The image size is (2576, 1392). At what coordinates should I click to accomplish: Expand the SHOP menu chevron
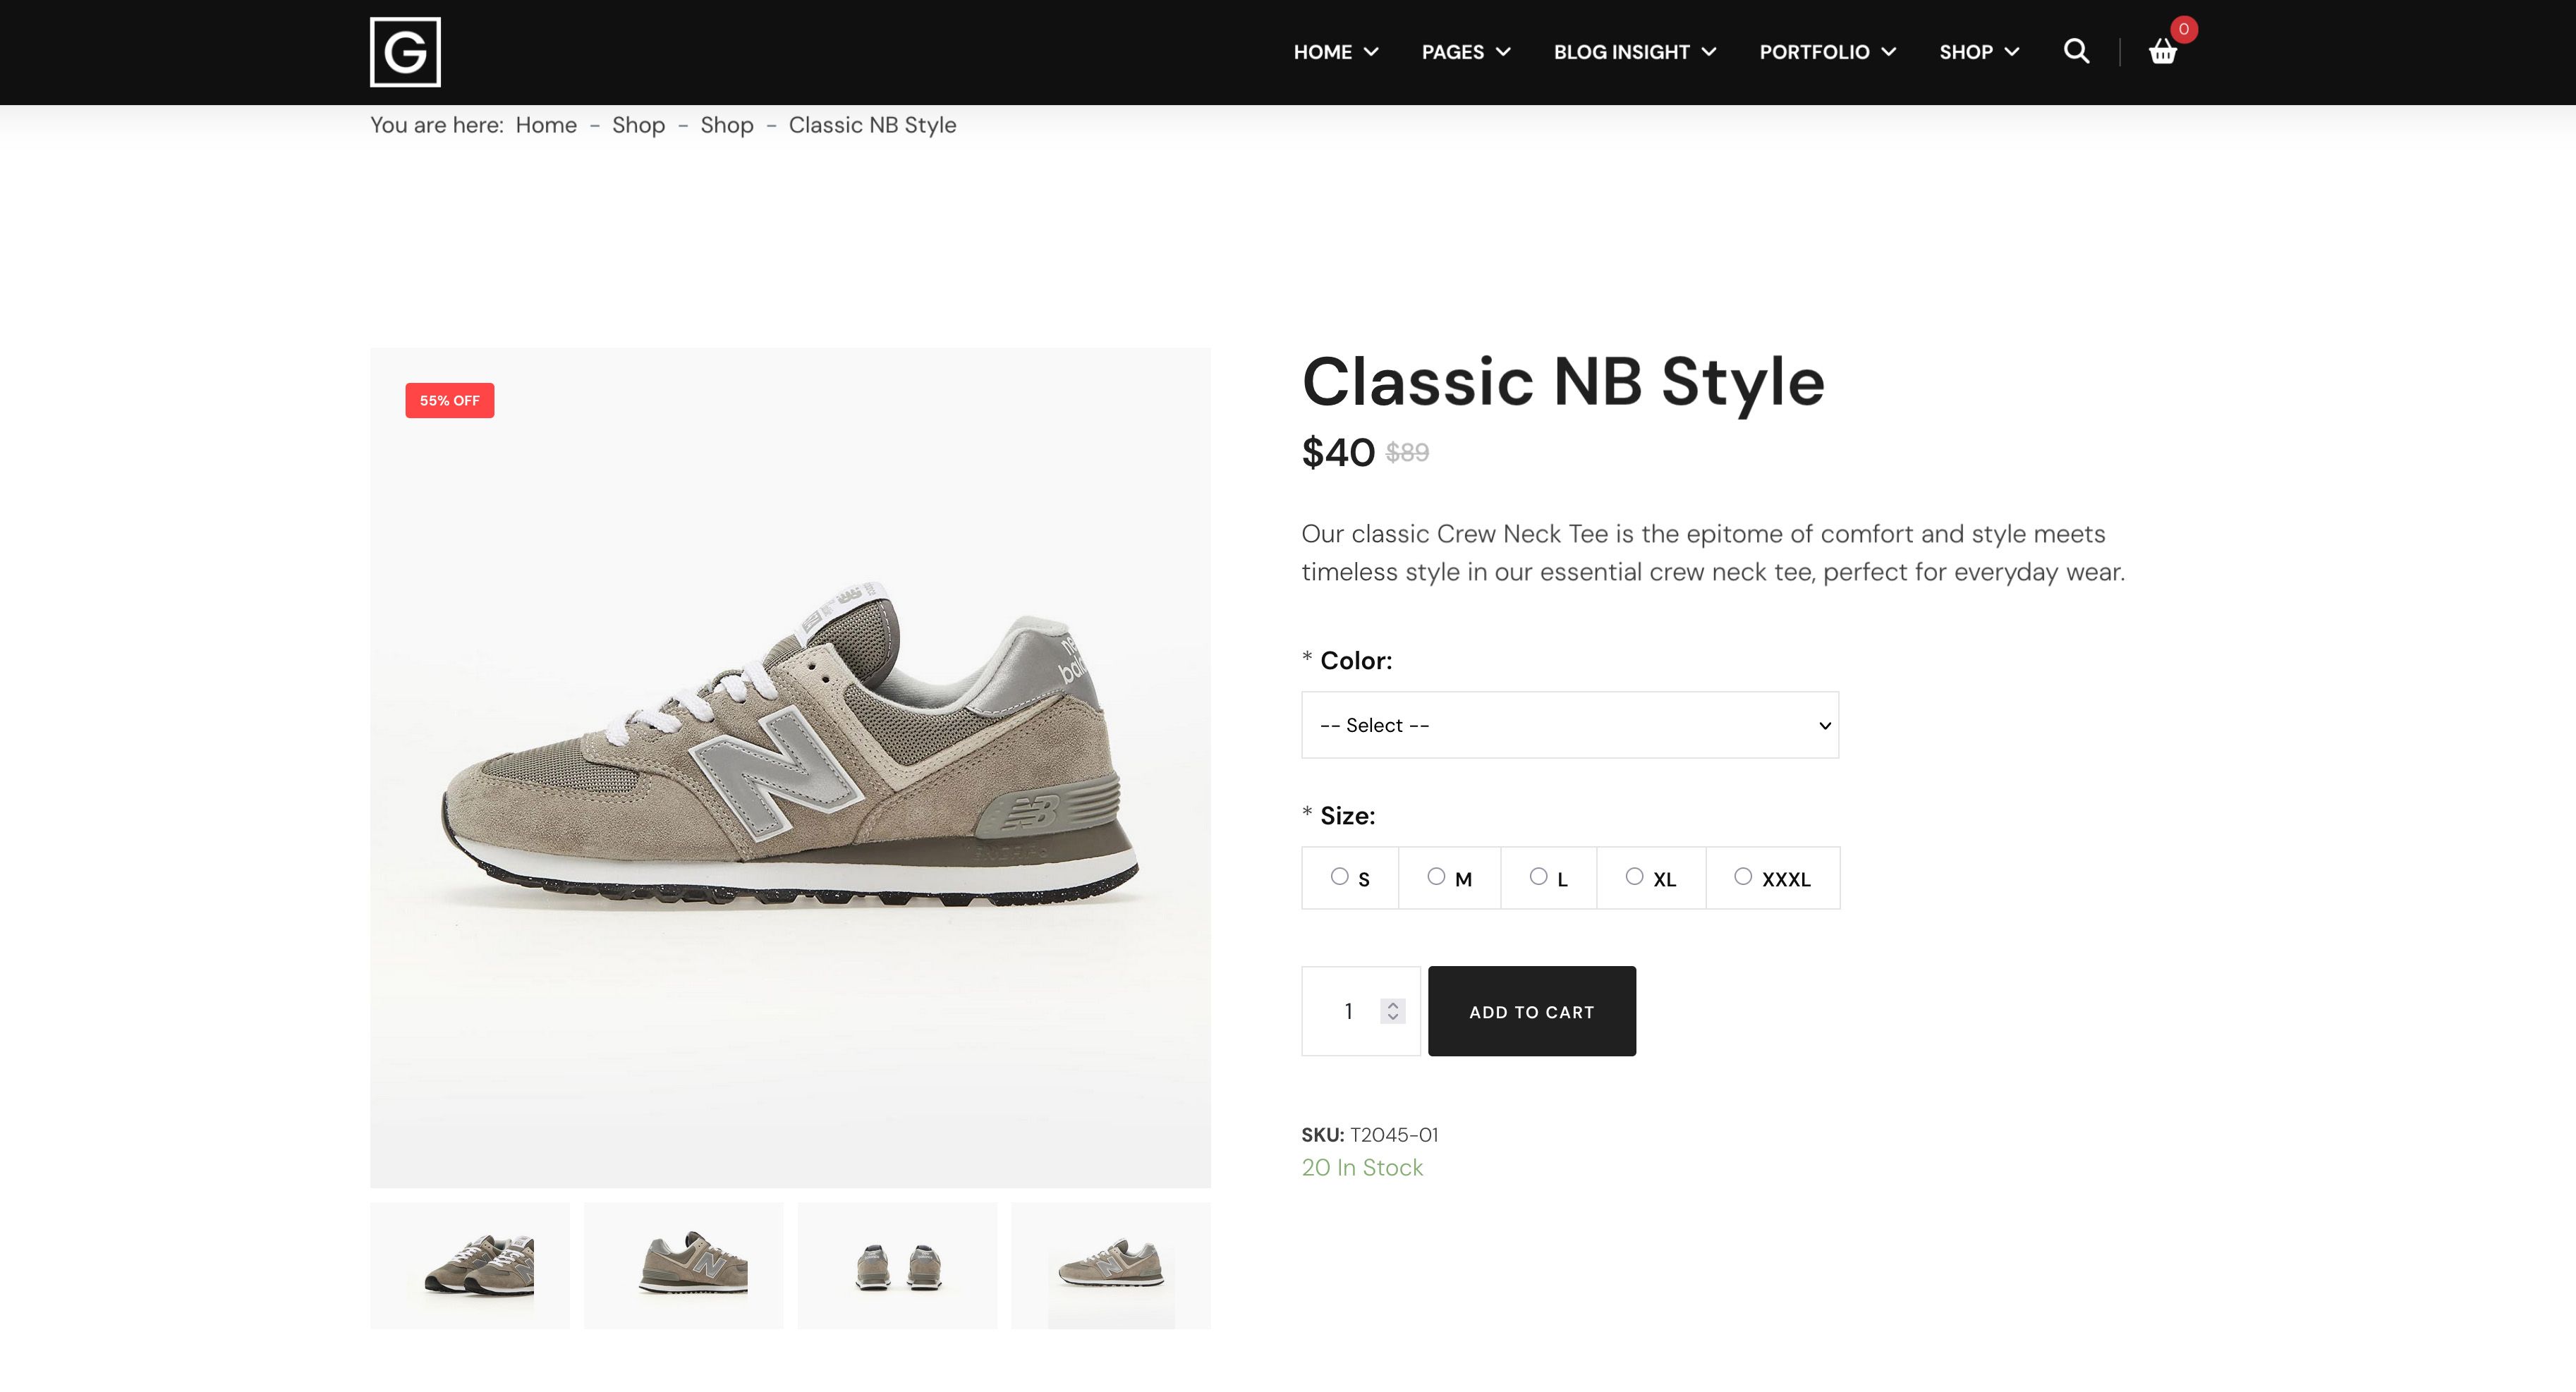point(2014,52)
